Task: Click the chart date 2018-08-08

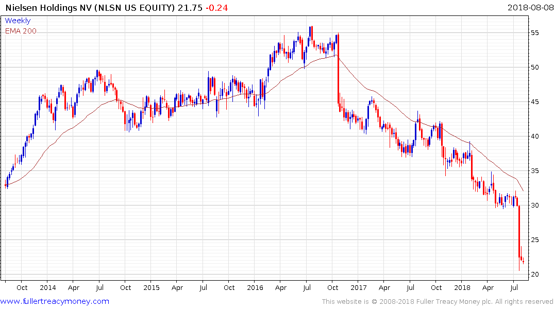Action: click(530, 7)
